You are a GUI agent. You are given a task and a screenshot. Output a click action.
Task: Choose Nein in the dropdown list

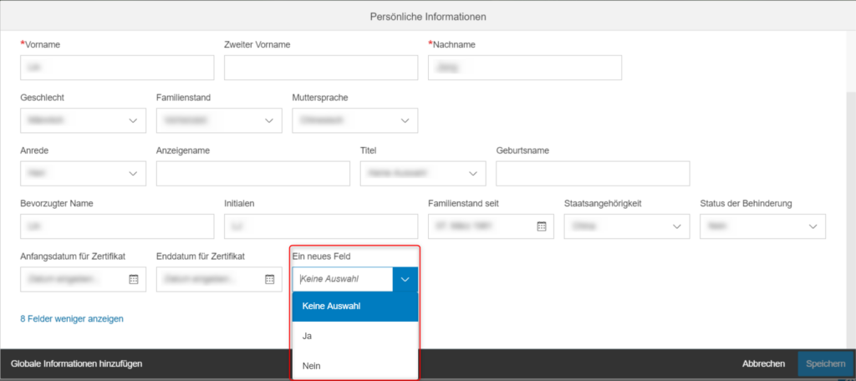355,366
